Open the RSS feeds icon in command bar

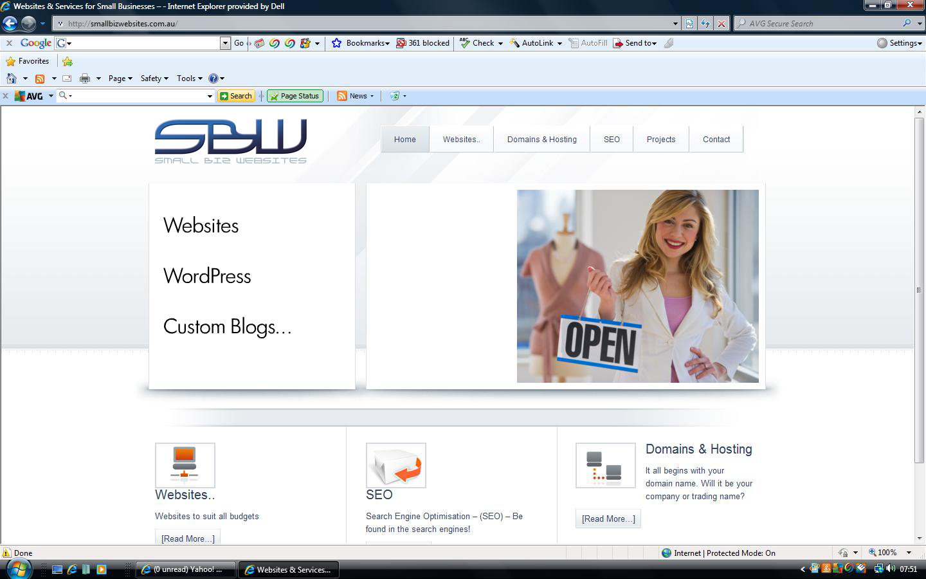(40, 78)
